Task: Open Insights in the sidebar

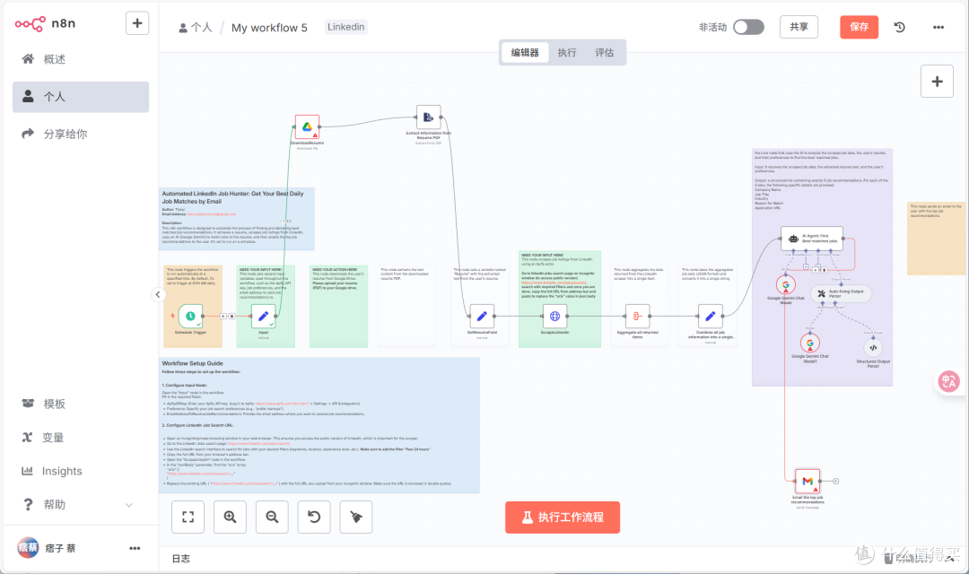Action: tap(81, 471)
